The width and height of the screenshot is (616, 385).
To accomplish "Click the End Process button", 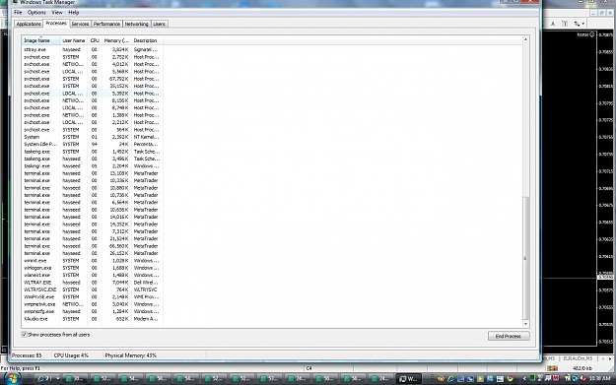I will pos(509,336).
